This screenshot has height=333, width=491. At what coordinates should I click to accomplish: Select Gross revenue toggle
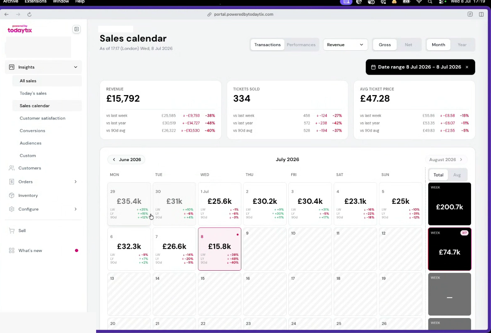point(384,45)
